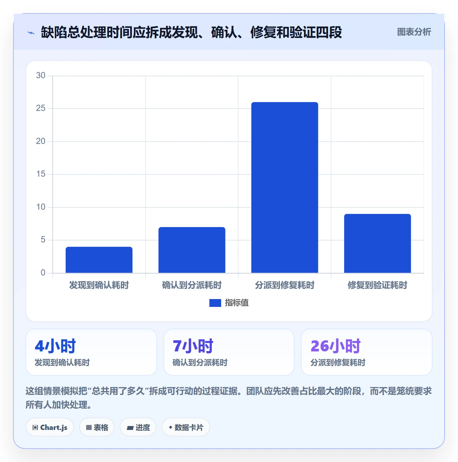Click the 发现到确认耗时 caption under 4小时
The image size is (458, 462).
pos(62,363)
